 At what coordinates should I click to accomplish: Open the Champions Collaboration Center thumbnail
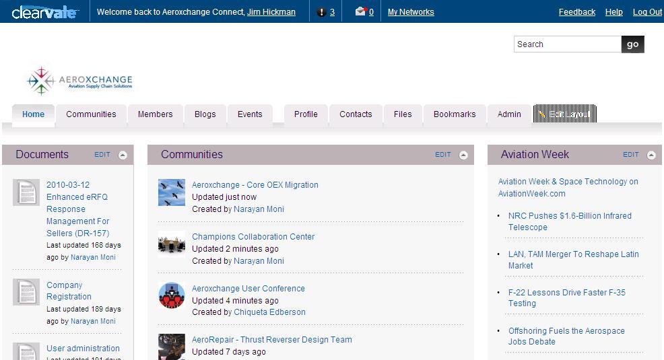click(172, 244)
